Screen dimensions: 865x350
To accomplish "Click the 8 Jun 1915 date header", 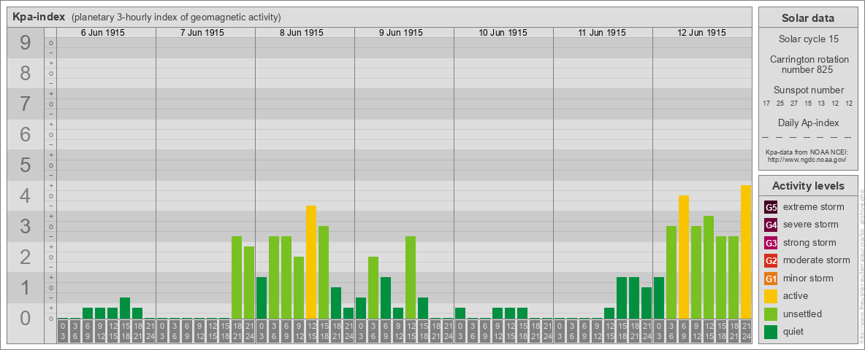I will [301, 33].
